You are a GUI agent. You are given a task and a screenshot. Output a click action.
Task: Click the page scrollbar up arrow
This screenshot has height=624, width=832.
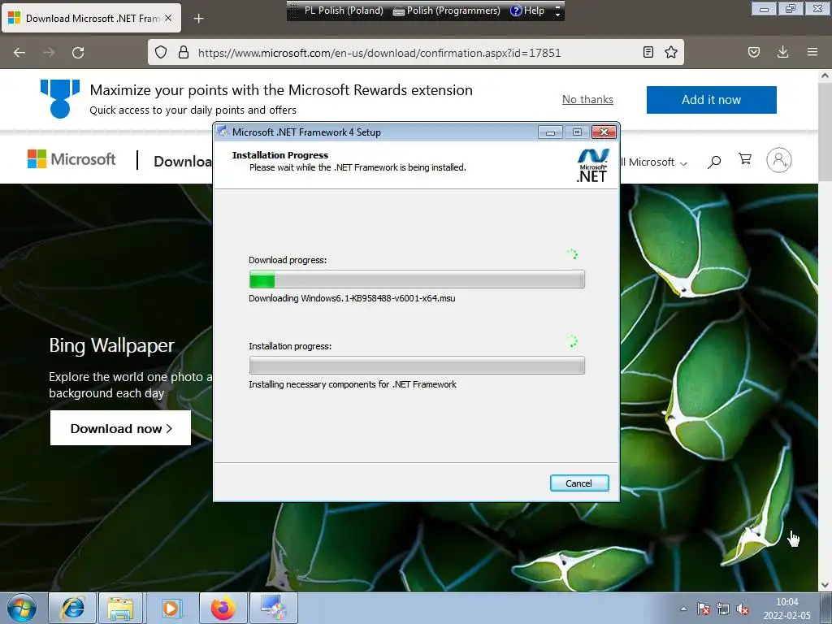tap(825, 76)
